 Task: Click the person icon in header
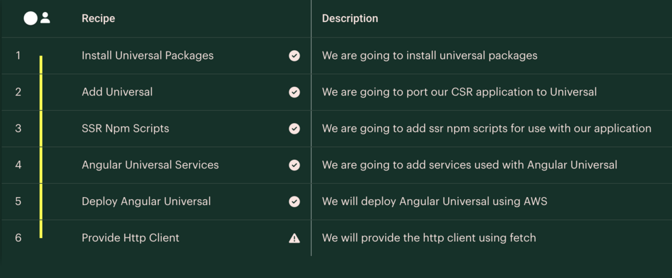point(45,18)
